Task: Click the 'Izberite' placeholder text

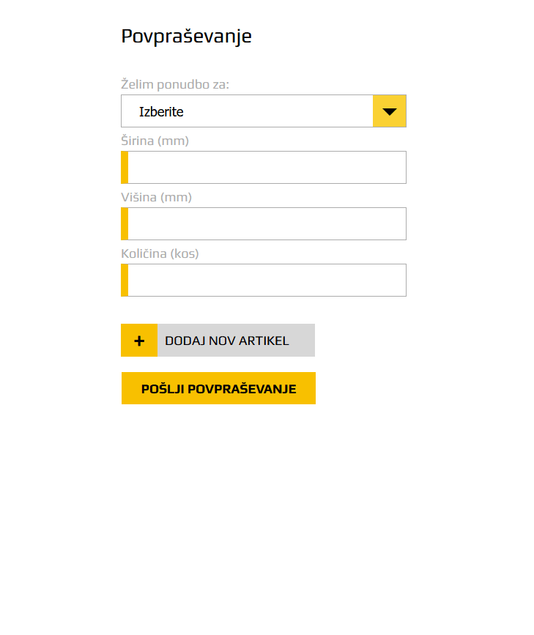Action: click(161, 112)
